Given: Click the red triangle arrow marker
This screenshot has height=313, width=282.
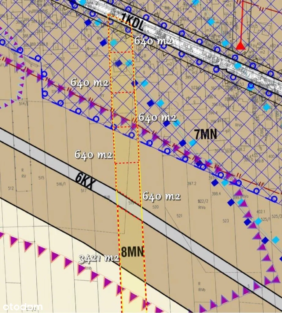Looking at the screenshot, I should click(x=241, y=46).
